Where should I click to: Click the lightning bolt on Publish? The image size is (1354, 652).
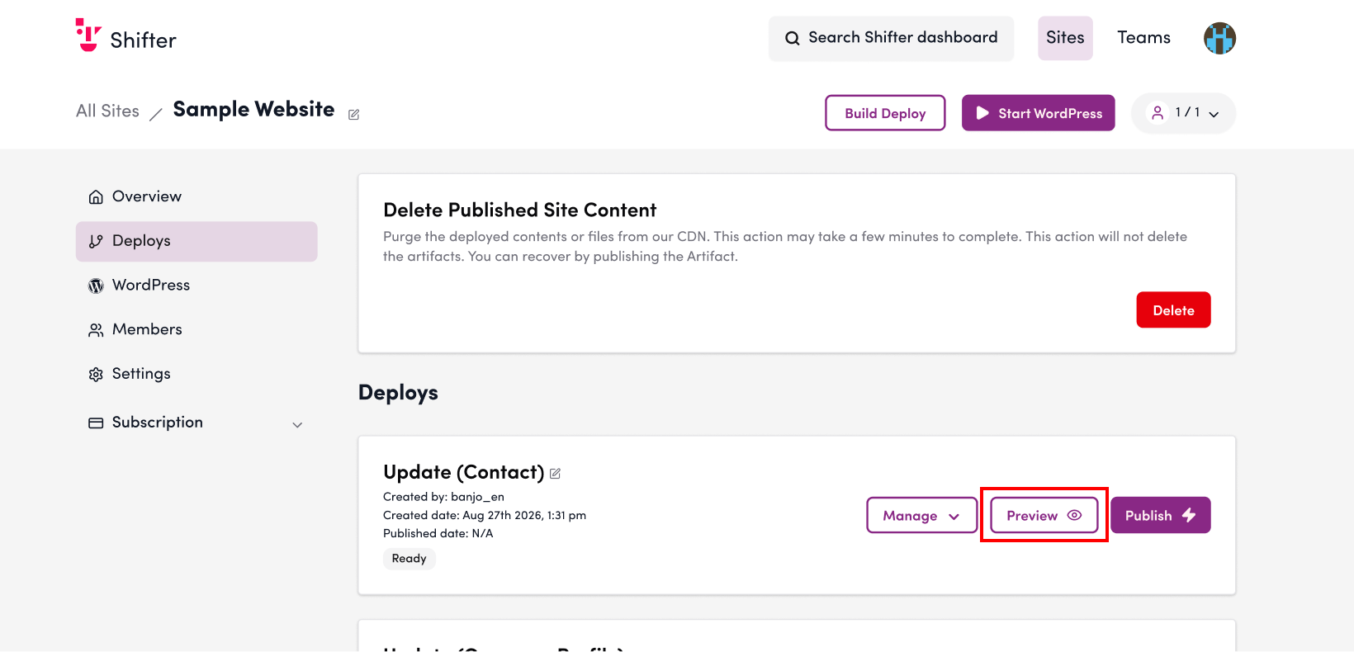(x=1189, y=515)
